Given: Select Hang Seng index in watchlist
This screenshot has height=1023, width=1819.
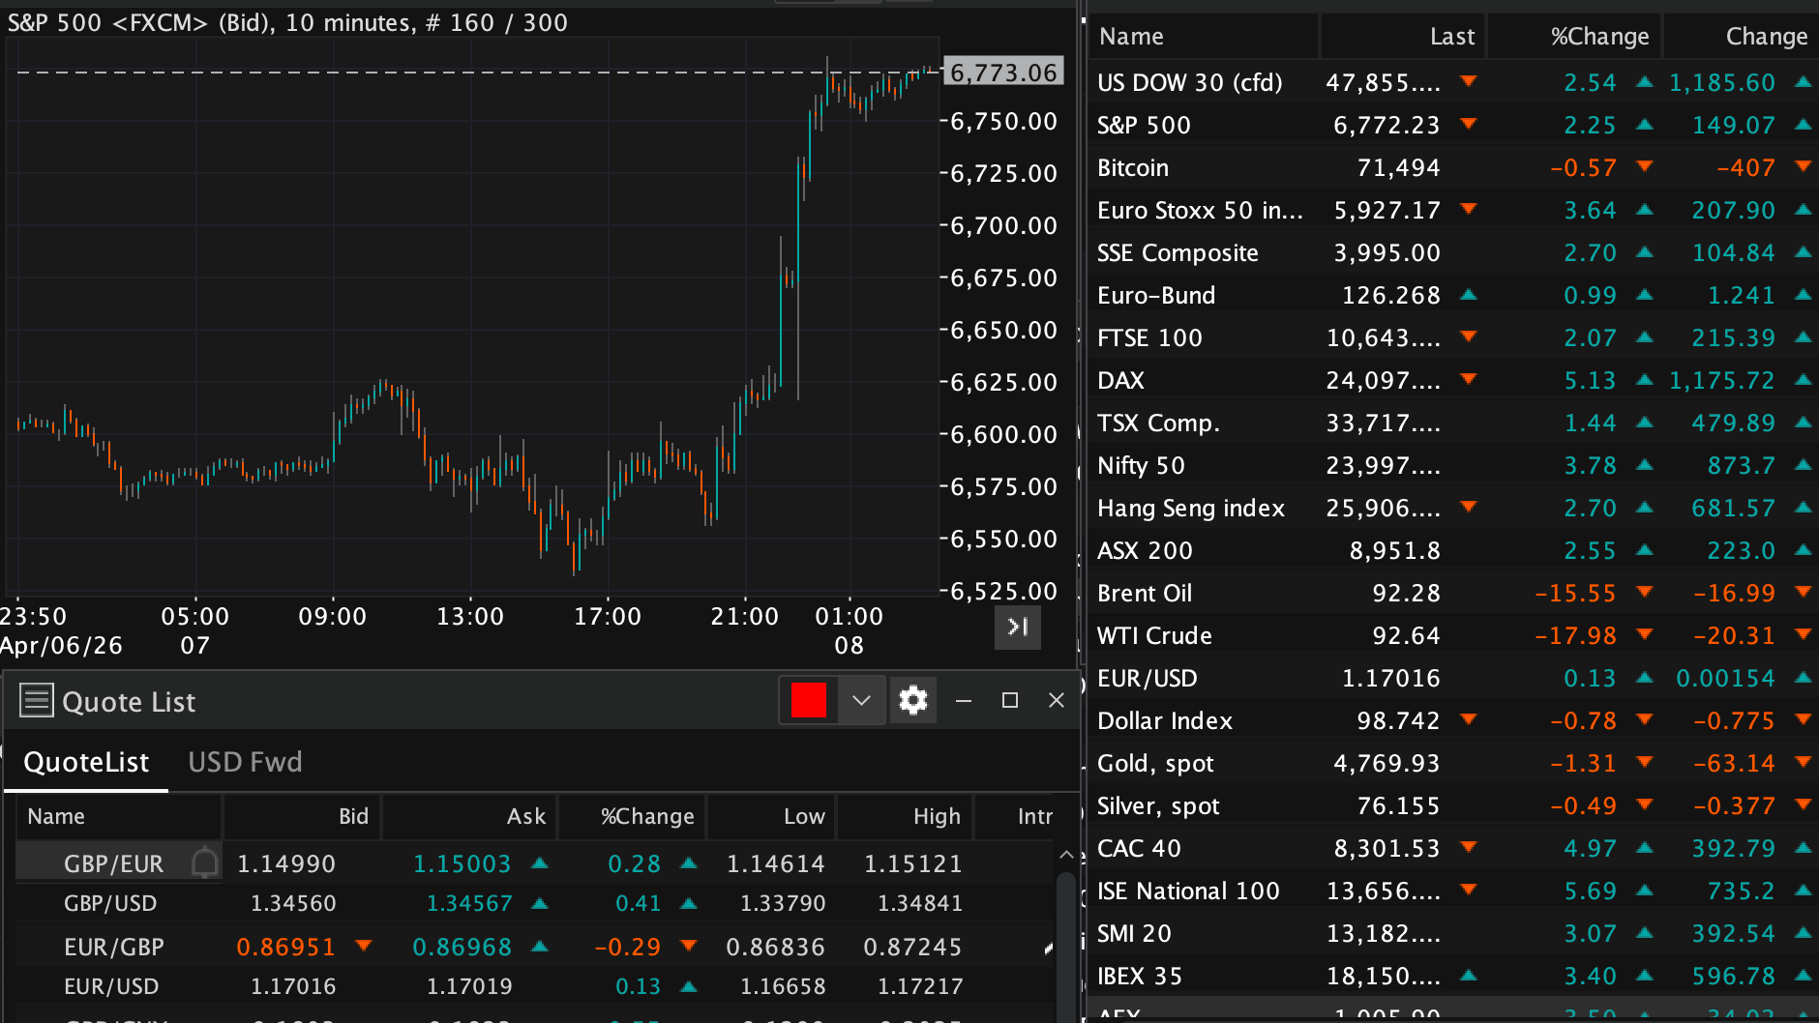Looking at the screenshot, I should coord(1452,508).
